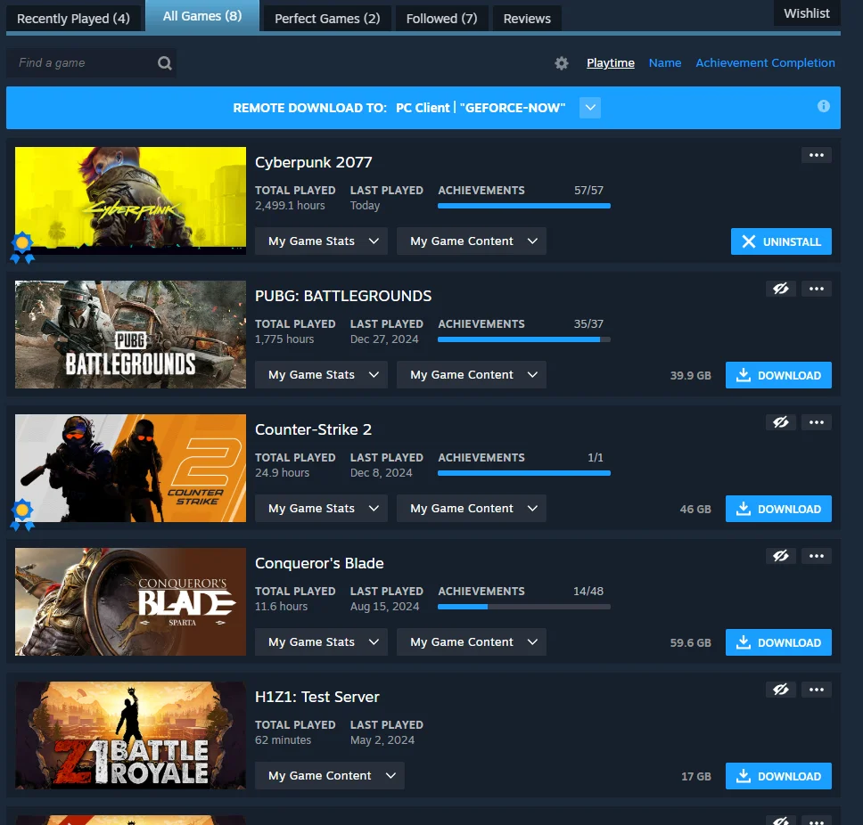Viewport: 863px width, 825px height.
Task: Focus the Find a game search field
Action: pos(91,62)
